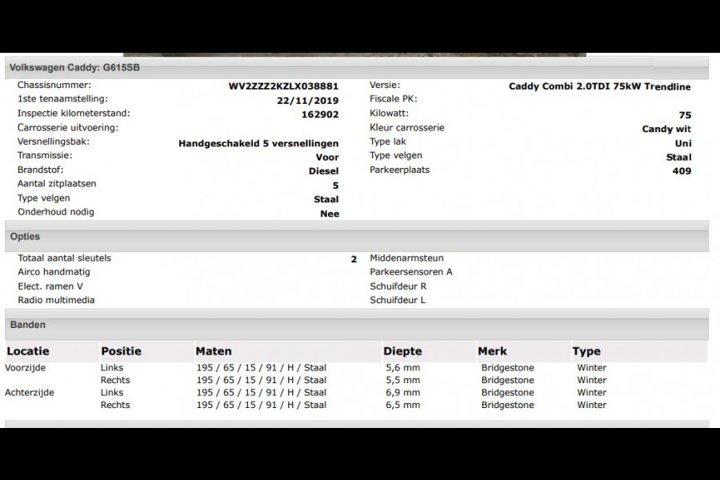720x480 pixels.
Task: Click the Caddy Combi 2.0TDI 75kW Trendline value
Action: pos(599,86)
